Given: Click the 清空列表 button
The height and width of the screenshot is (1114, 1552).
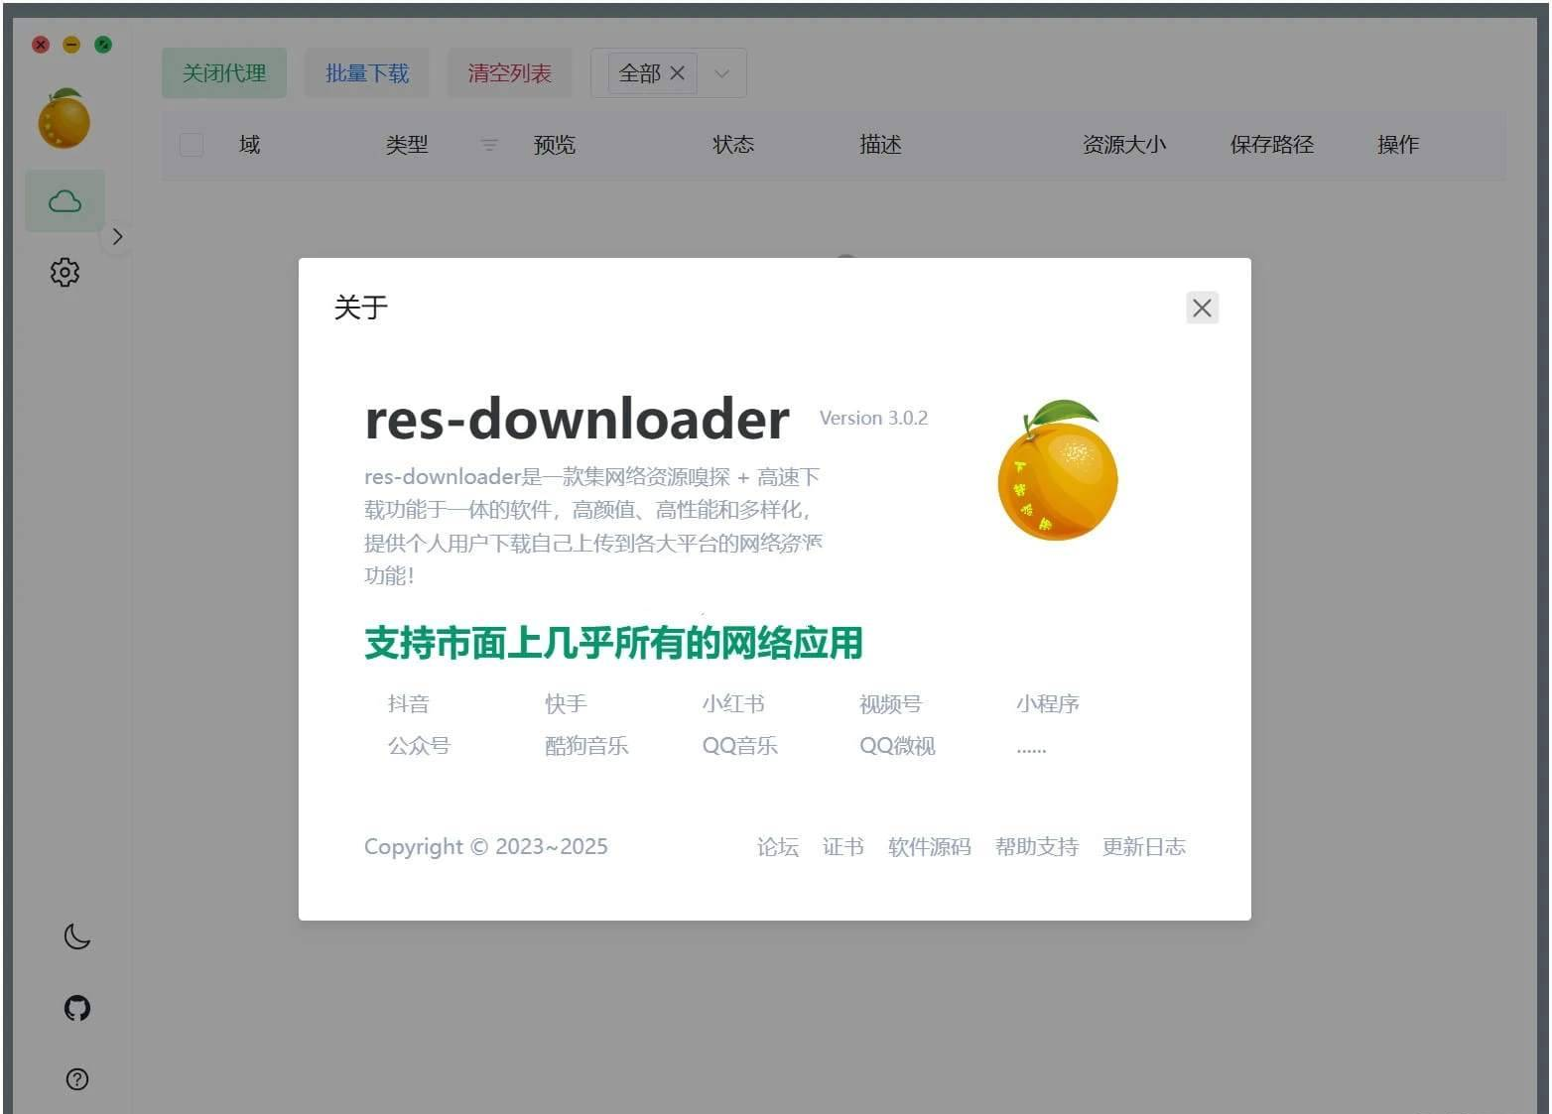Looking at the screenshot, I should [x=509, y=73].
